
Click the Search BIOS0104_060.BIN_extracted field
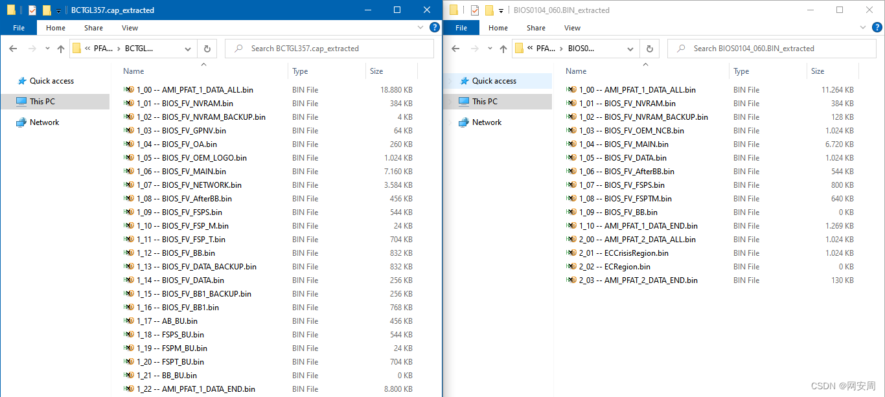(772, 49)
